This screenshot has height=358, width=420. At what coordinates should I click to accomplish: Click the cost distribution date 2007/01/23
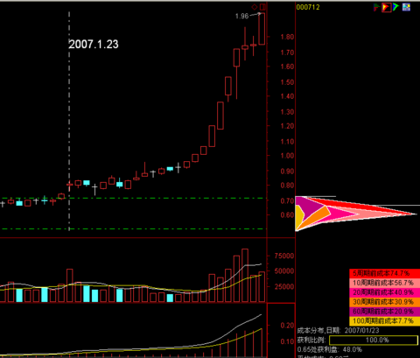[361, 330]
